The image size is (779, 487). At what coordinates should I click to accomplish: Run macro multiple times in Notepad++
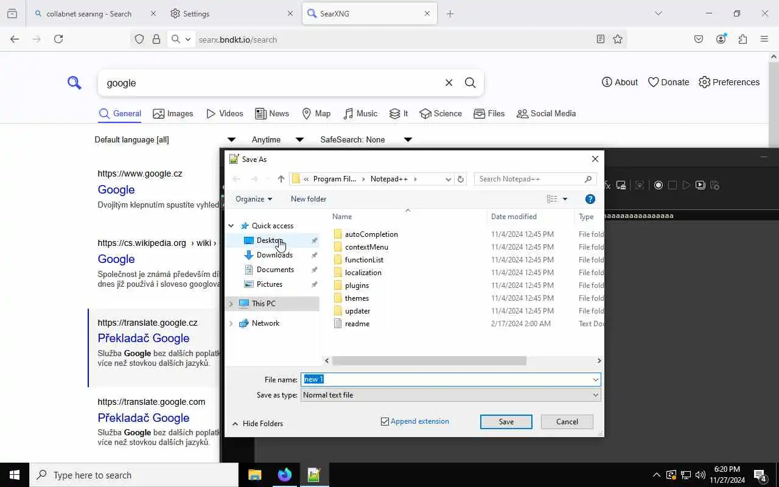[700, 185]
